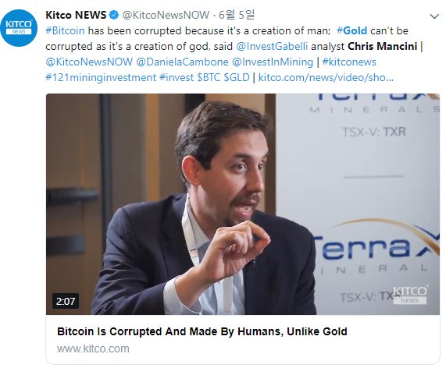This screenshot has width=446, height=368.
Task: Play the video thumbnail of the interview
Action: pos(243,203)
